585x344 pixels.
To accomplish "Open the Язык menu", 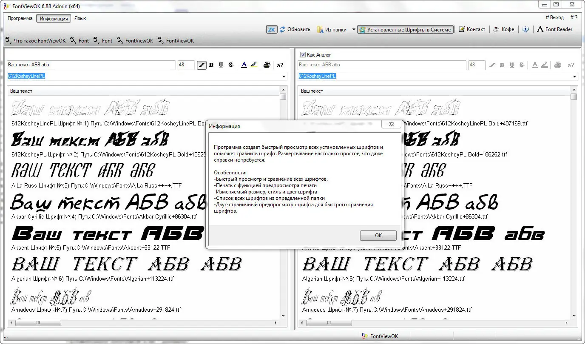I will point(80,18).
